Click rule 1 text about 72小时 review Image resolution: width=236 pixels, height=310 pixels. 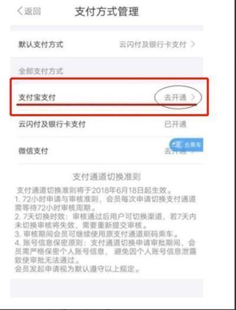[106, 204]
